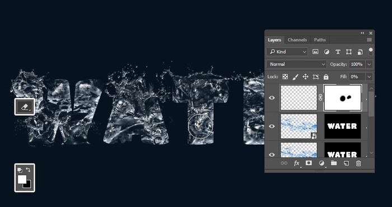The height and width of the screenshot is (207, 392).
Task: Turn layer filtering on or off
Action: (x=371, y=52)
